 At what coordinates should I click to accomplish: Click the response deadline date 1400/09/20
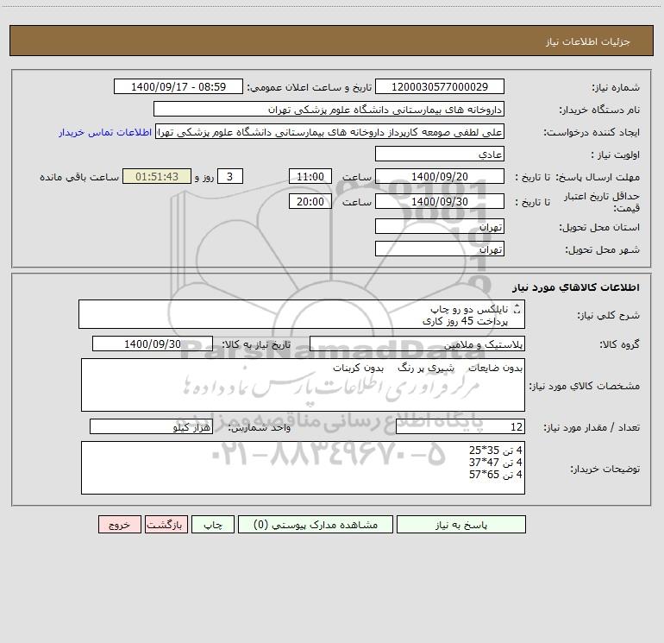tap(440, 176)
